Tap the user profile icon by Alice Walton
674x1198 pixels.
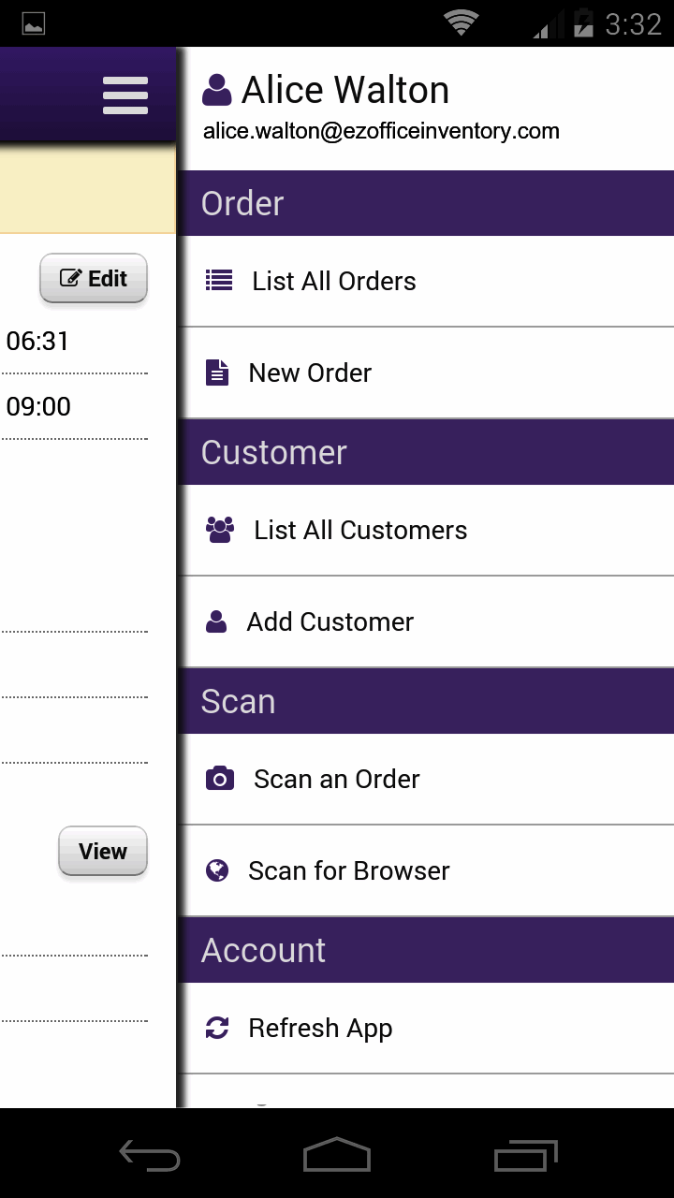pyautogui.click(x=216, y=91)
